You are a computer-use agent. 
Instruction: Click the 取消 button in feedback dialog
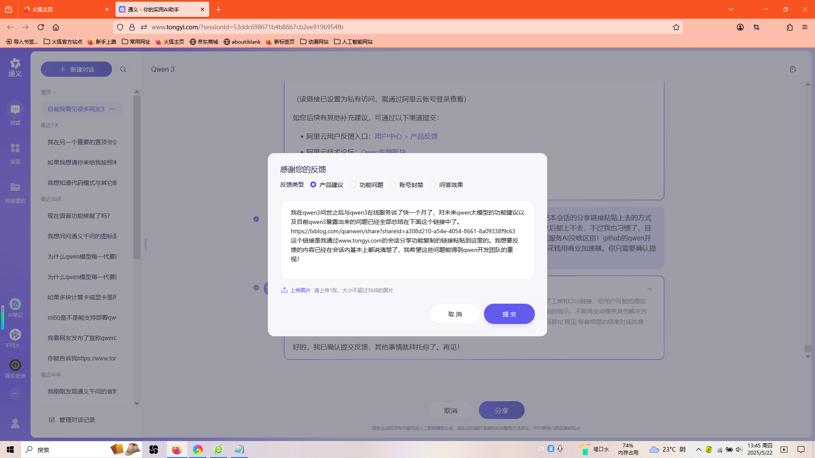point(455,314)
